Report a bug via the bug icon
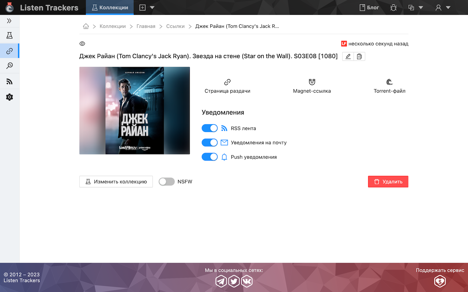The width and height of the screenshot is (468, 292). click(x=393, y=7)
